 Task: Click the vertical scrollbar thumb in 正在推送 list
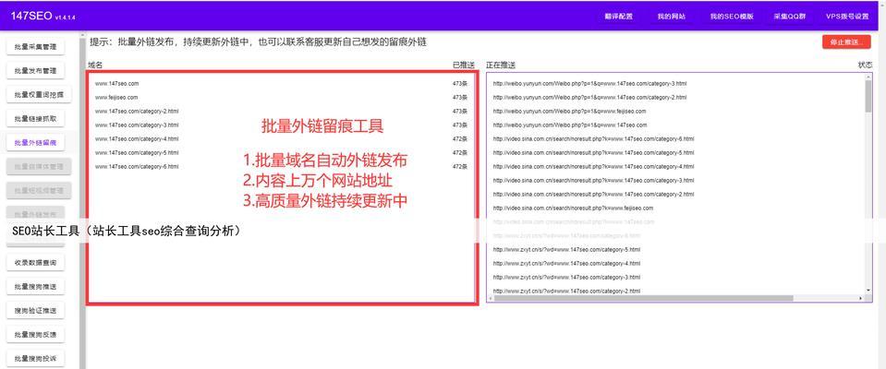pyautogui.click(x=868, y=96)
